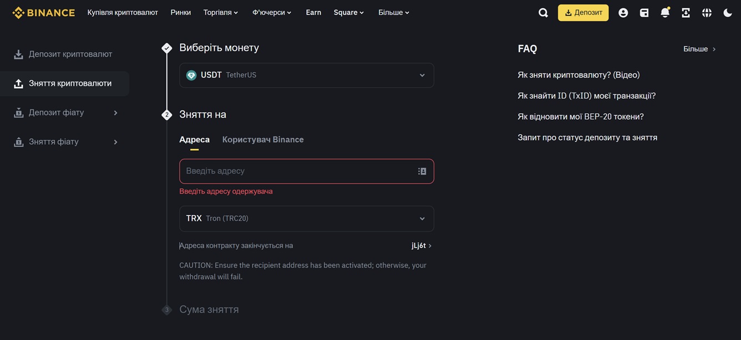Open the wallet icon in header
The width and height of the screenshot is (741, 340).
coord(644,13)
